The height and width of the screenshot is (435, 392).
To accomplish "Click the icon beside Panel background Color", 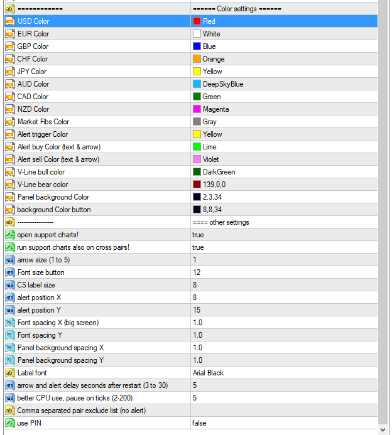I will 10,197.
